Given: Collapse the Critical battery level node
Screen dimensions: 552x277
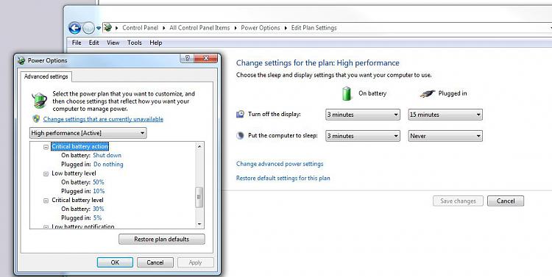Looking at the screenshot, I should pyautogui.click(x=46, y=201).
